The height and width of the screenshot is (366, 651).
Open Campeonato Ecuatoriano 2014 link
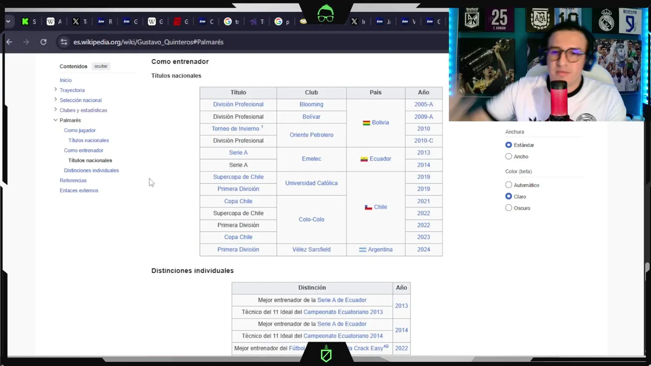click(343, 336)
